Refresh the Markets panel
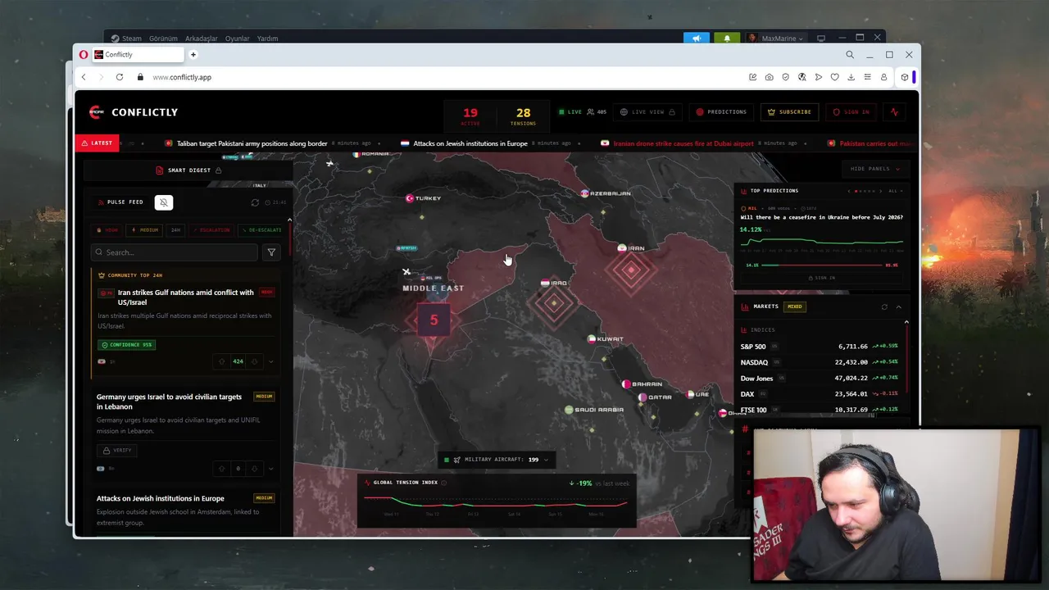 point(884,306)
